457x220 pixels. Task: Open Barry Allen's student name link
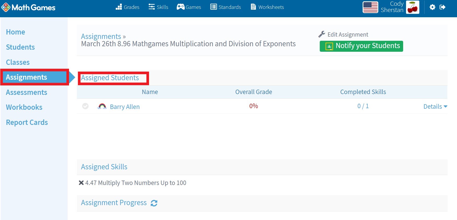click(125, 107)
